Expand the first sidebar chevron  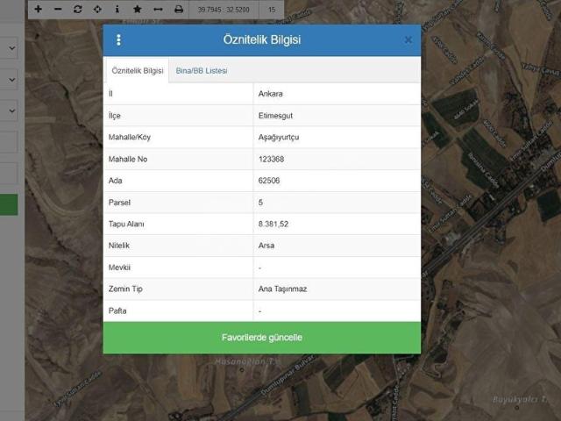pos(11,48)
